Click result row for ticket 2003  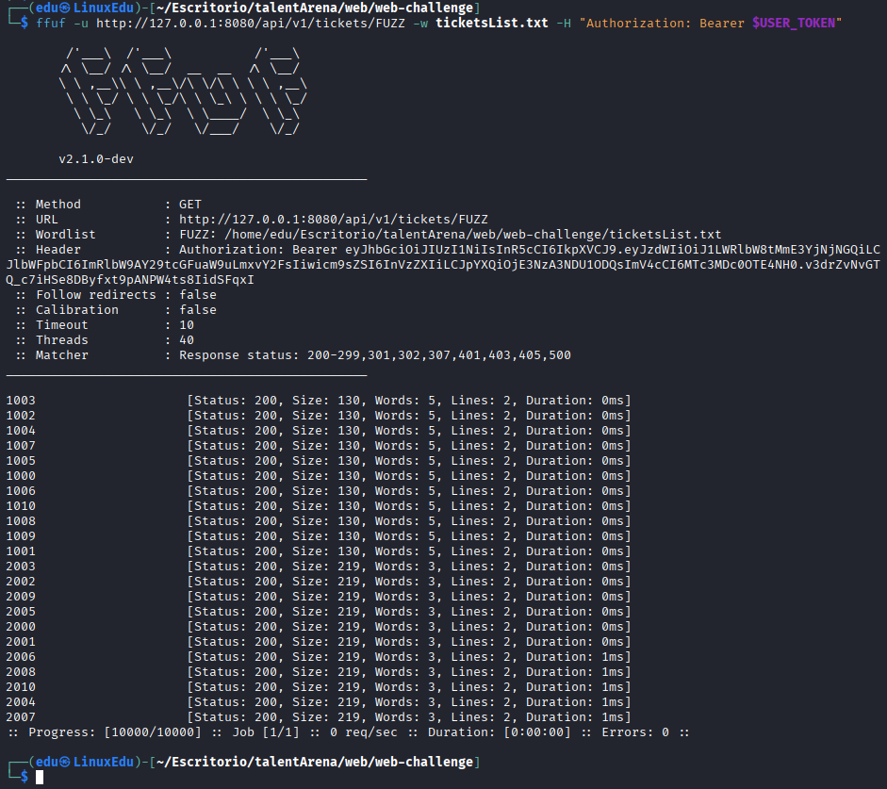coord(319,567)
